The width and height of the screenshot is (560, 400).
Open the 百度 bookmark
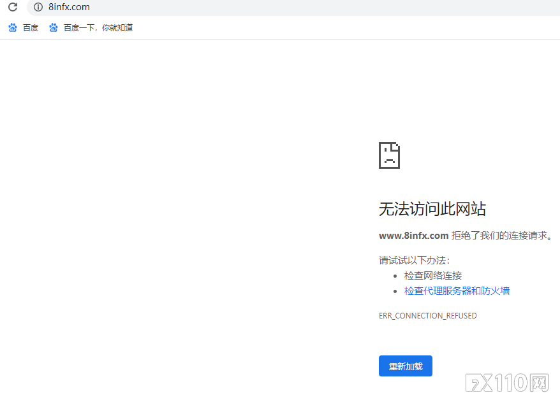click(23, 27)
